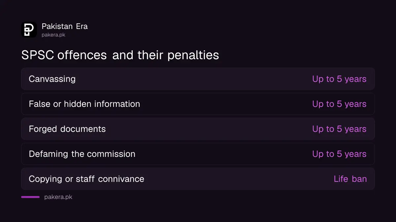Select the Forged documents row
This screenshot has width=396, height=222.
(x=198, y=129)
